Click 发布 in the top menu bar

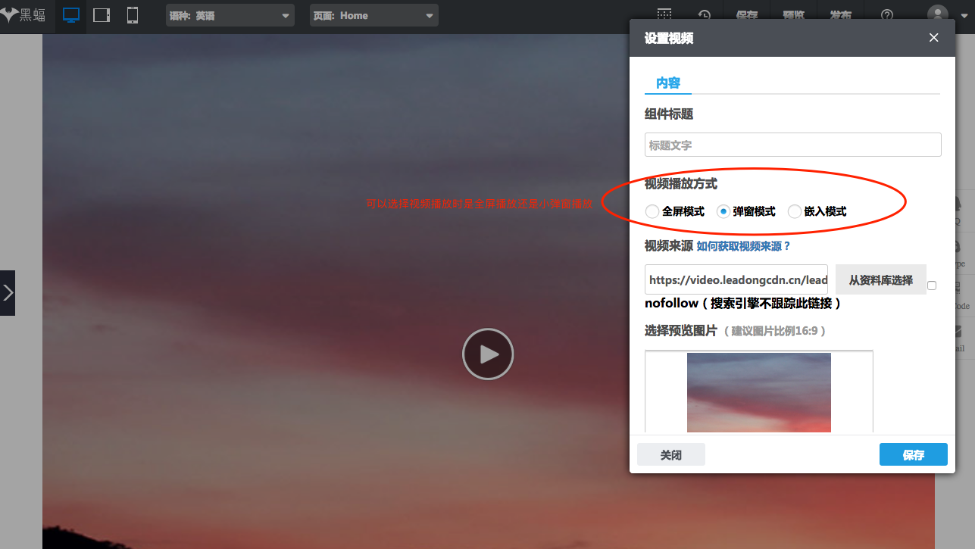pos(840,14)
